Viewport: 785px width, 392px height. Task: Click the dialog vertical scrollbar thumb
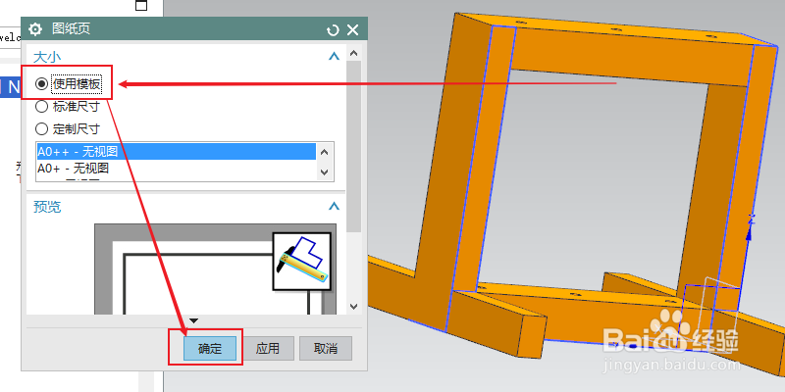[353, 146]
